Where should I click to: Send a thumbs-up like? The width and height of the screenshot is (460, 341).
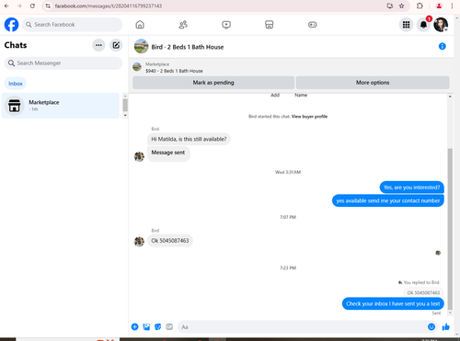pyautogui.click(x=446, y=327)
